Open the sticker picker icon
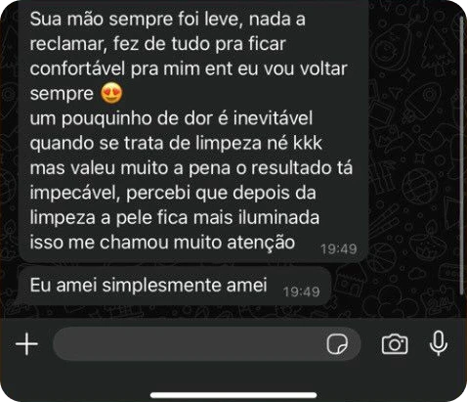The width and height of the screenshot is (467, 402). (x=337, y=343)
